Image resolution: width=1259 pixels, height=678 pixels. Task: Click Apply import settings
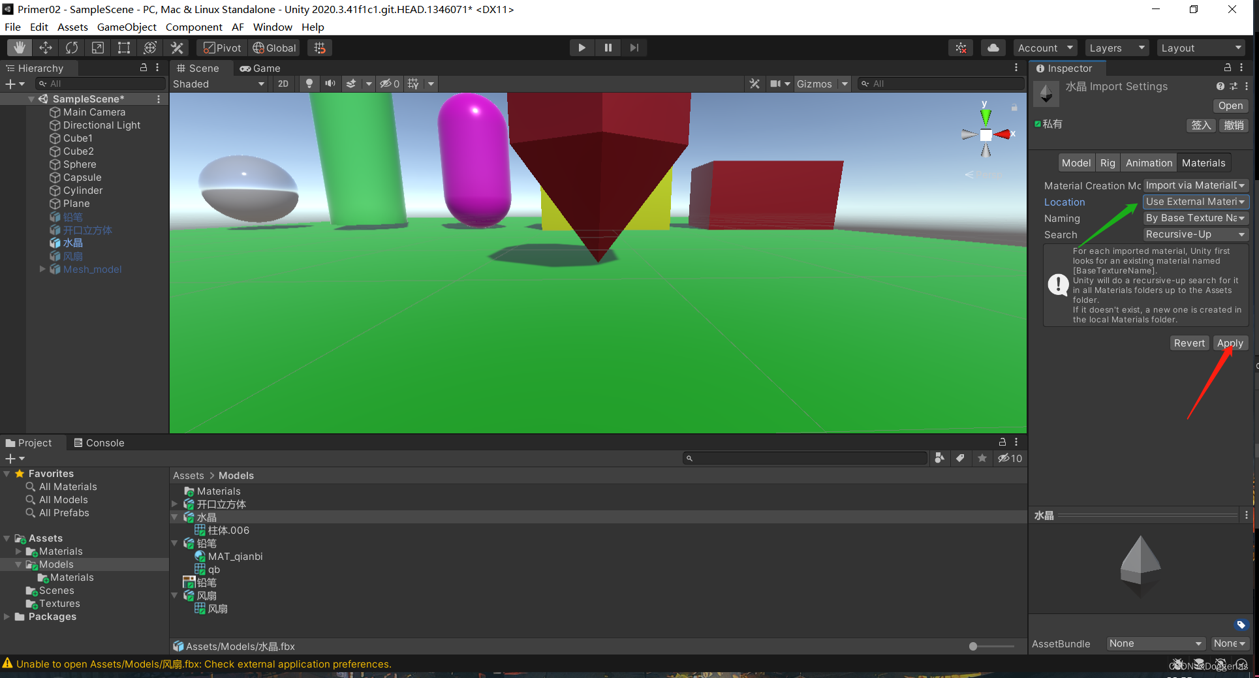click(x=1230, y=343)
